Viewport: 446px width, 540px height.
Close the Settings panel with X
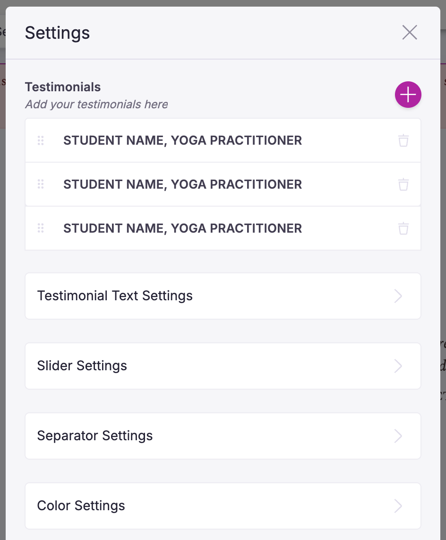click(409, 33)
